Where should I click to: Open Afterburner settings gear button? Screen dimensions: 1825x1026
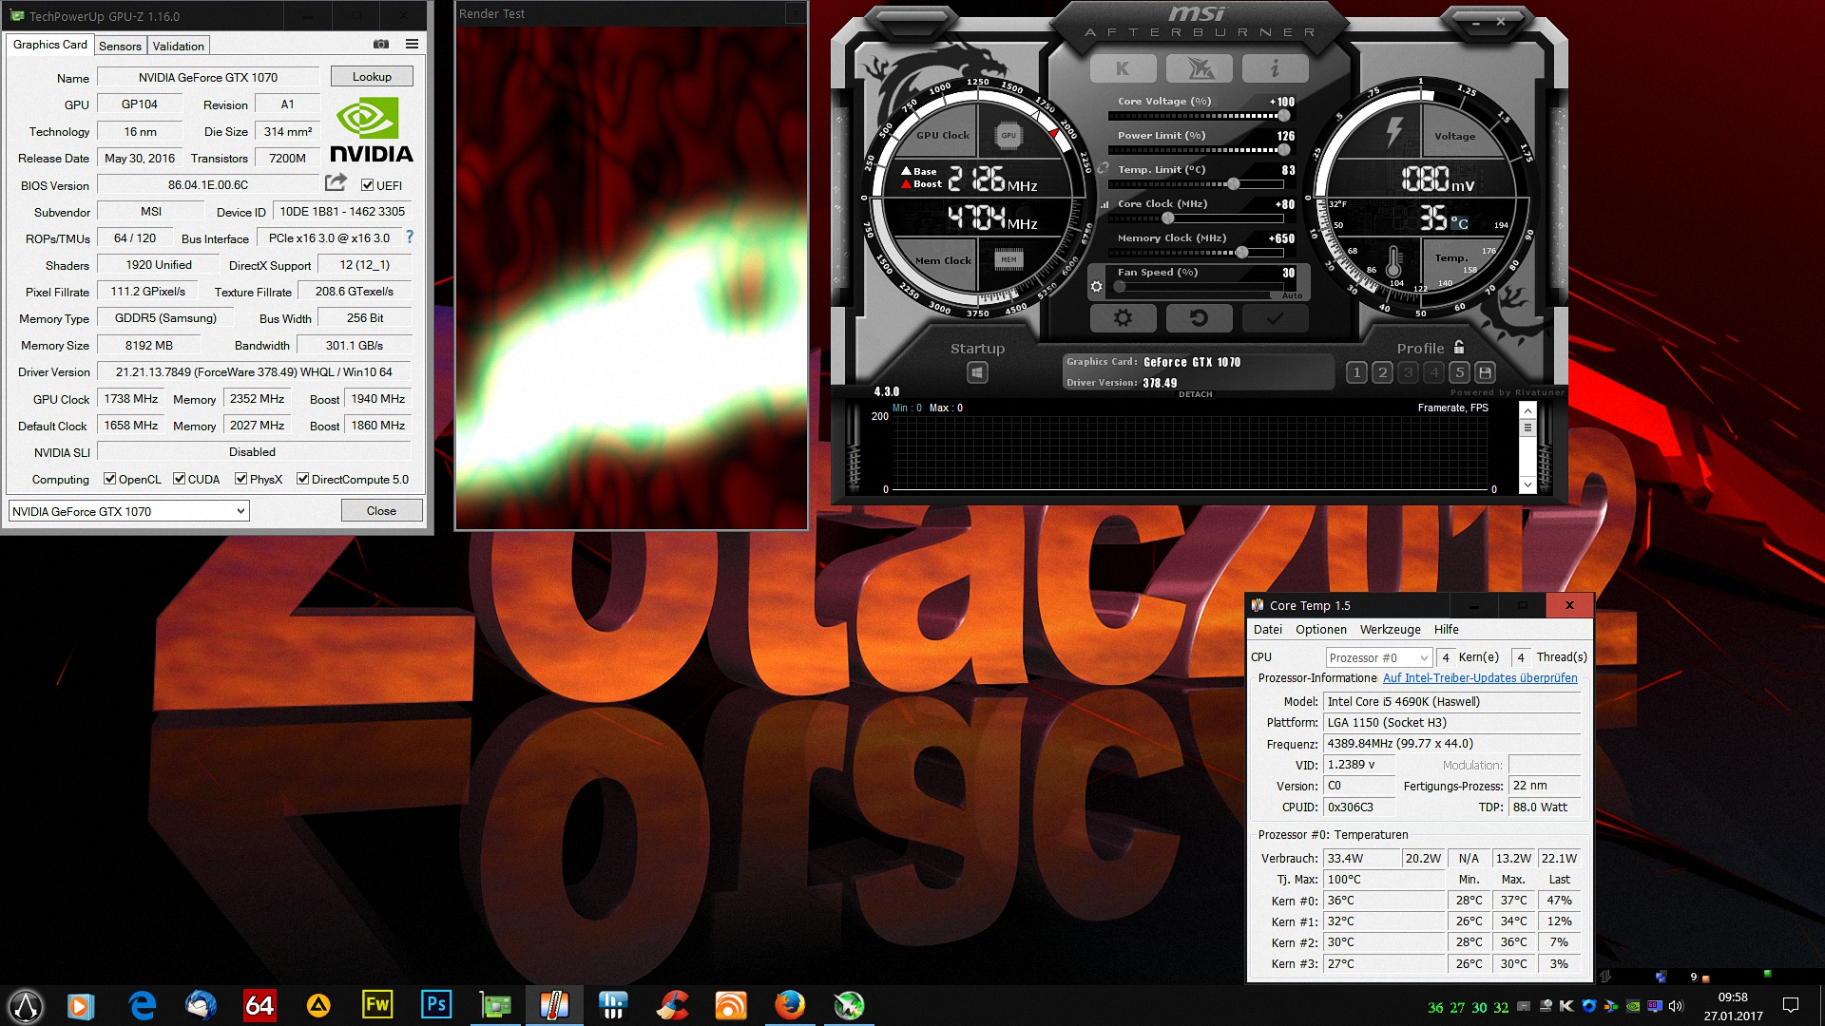[x=1123, y=318]
